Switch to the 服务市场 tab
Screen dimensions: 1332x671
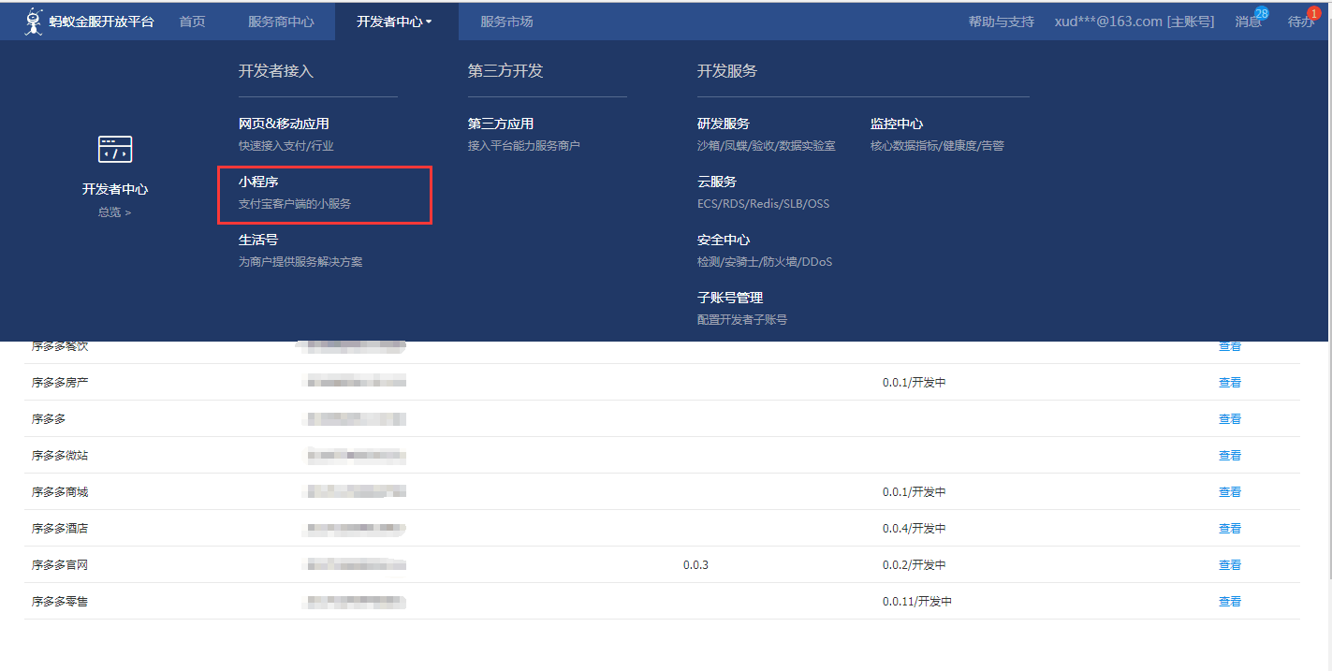[506, 22]
